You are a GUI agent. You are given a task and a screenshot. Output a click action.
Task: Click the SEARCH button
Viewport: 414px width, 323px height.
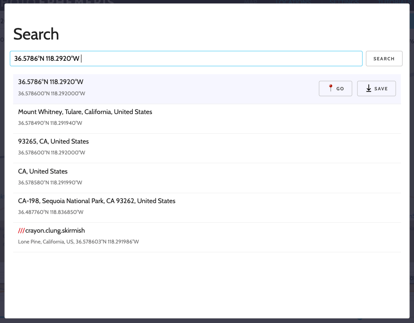(384, 58)
